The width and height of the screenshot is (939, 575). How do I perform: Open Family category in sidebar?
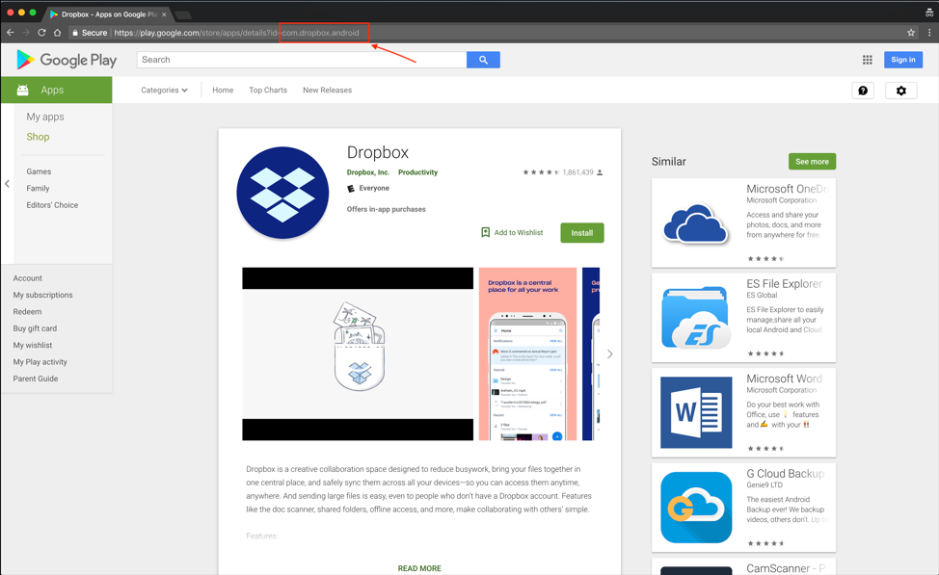click(38, 188)
